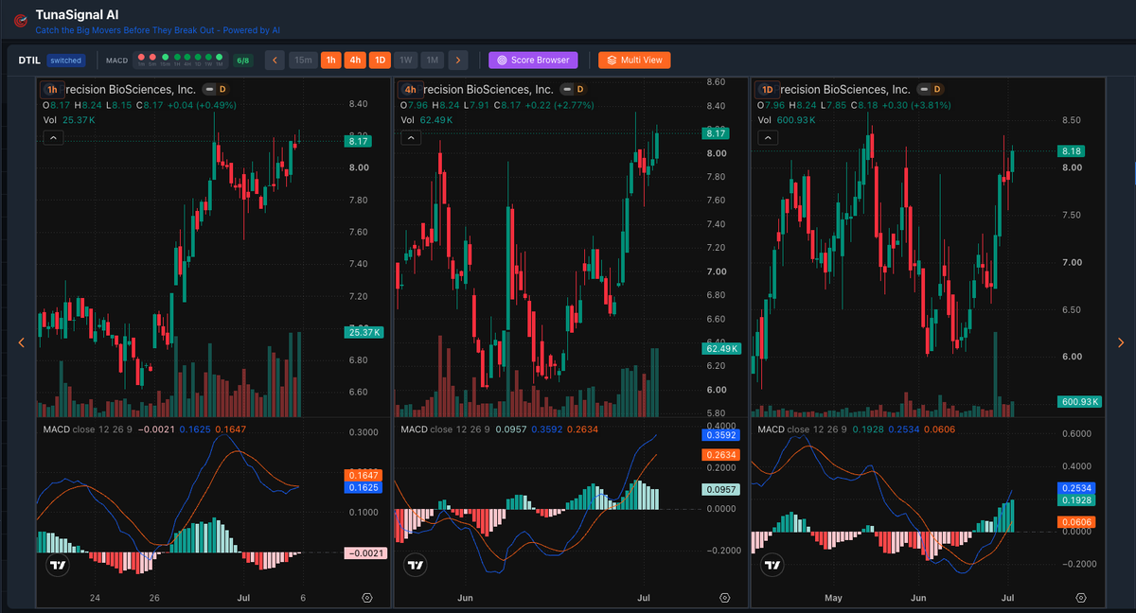Click 'Vol 62.49K' legend in 4h chart
The image size is (1136, 613).
tap(426, 120)
